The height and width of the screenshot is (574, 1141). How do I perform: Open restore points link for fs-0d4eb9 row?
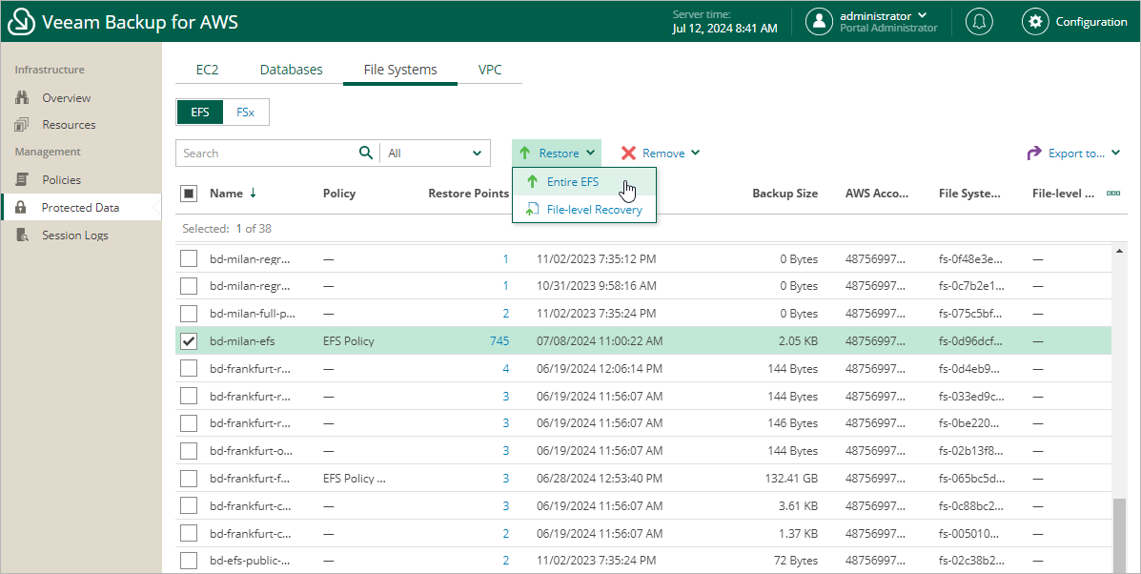click(x=506, y=369)
